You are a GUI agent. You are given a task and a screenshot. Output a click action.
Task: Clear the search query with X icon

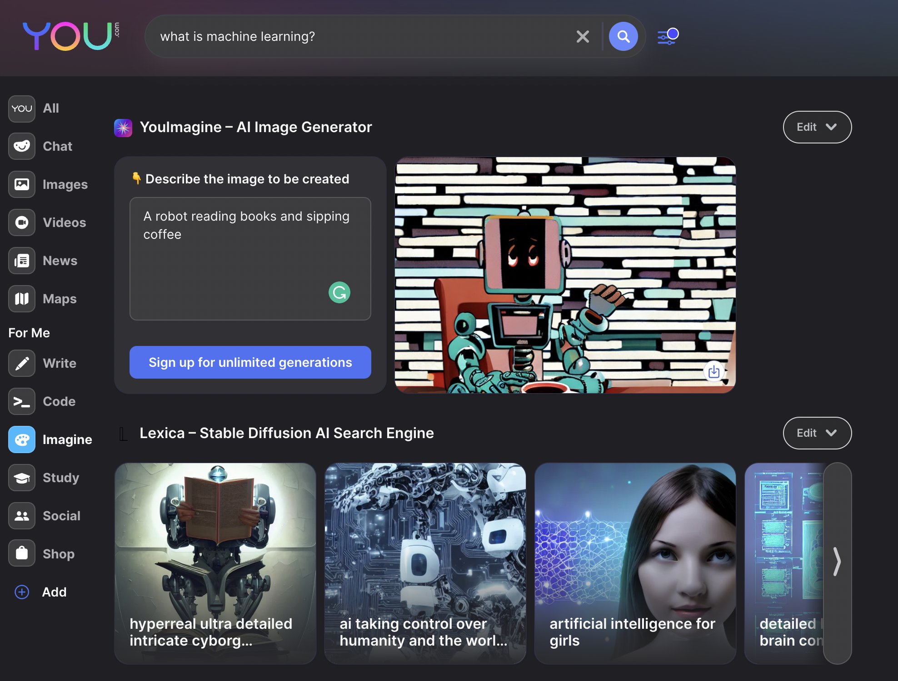pos(583,36)
